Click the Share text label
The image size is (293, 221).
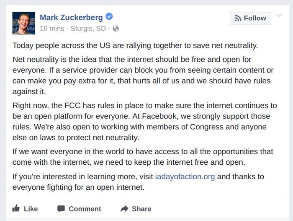coord(141,208)
